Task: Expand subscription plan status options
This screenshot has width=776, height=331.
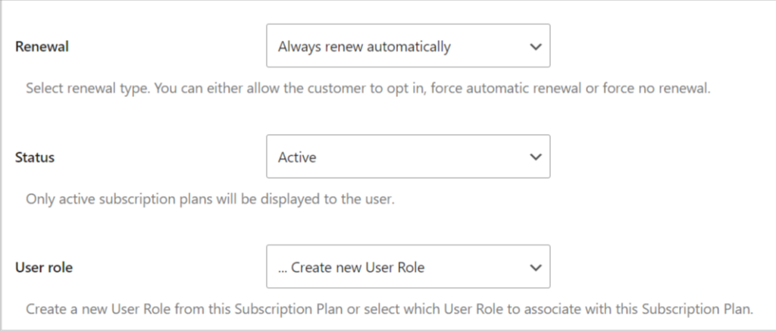Action: click(x=408, y=158)
